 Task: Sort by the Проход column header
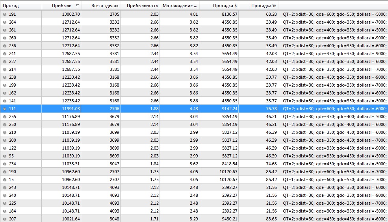[21, 6]
